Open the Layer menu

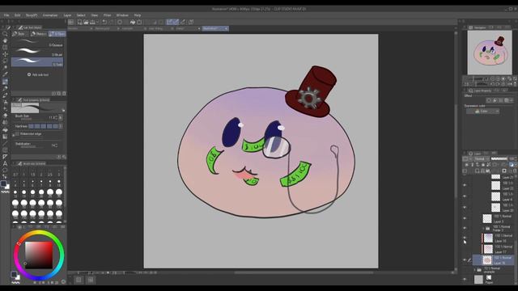click(67, 15)
